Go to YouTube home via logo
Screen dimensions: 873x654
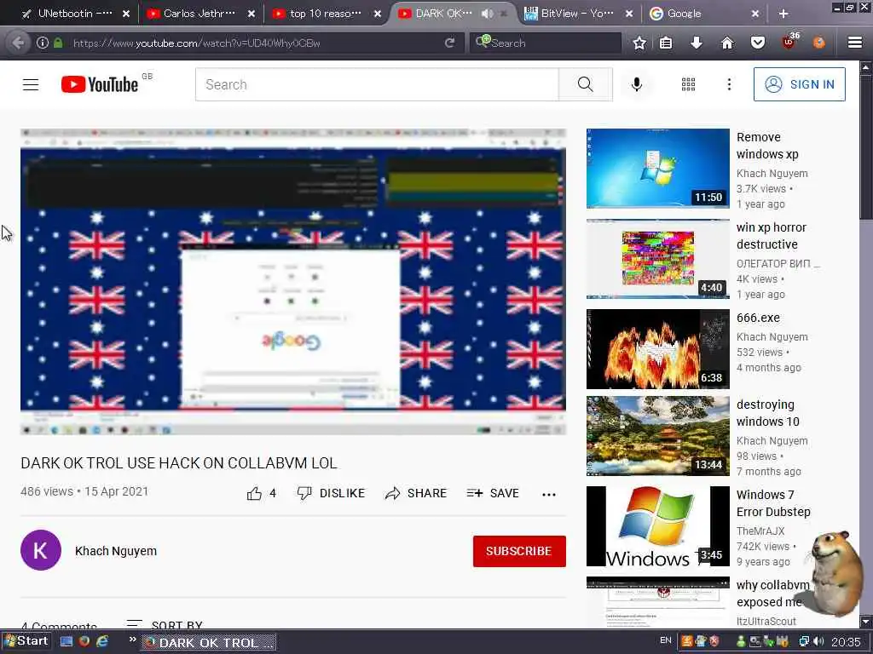click(x=100, y=84)
